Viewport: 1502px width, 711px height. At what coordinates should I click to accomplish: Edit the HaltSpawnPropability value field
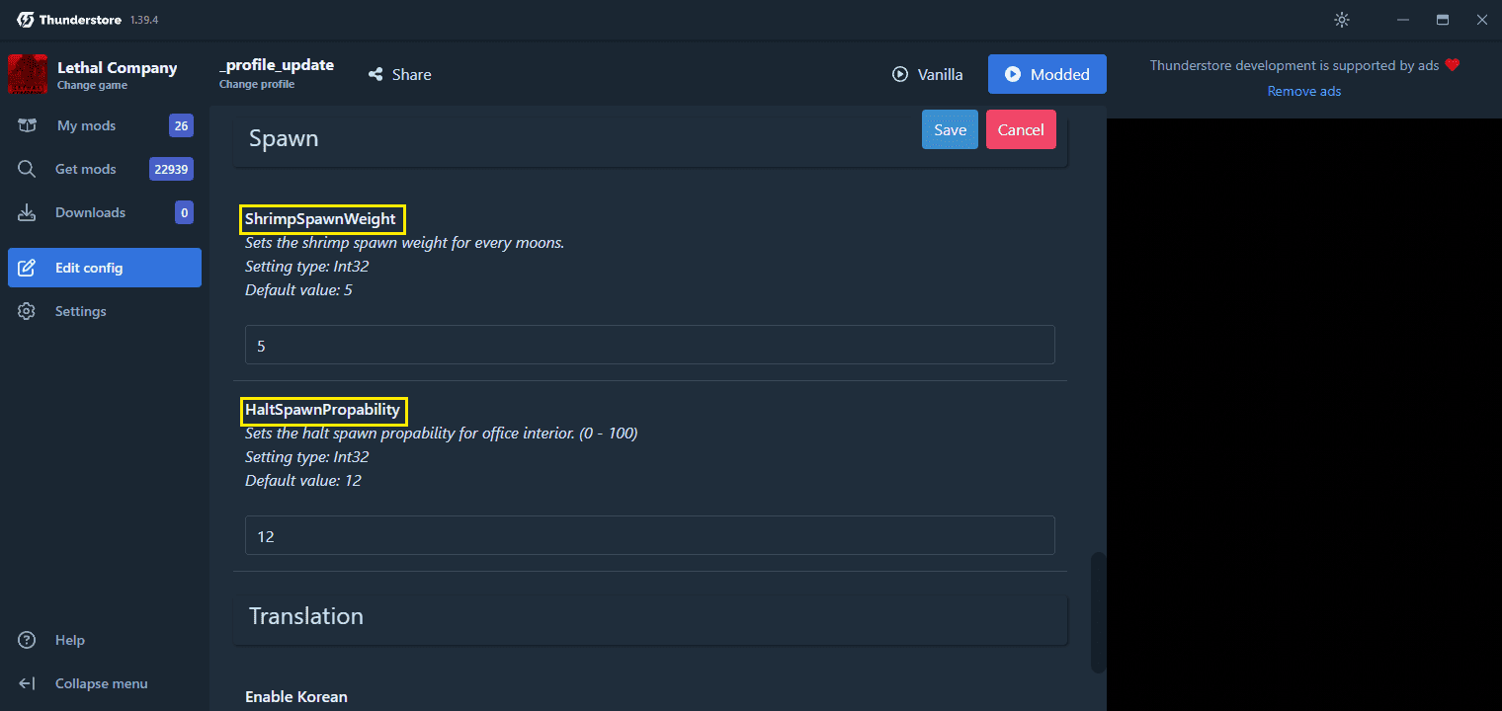[x=650, y=535]
